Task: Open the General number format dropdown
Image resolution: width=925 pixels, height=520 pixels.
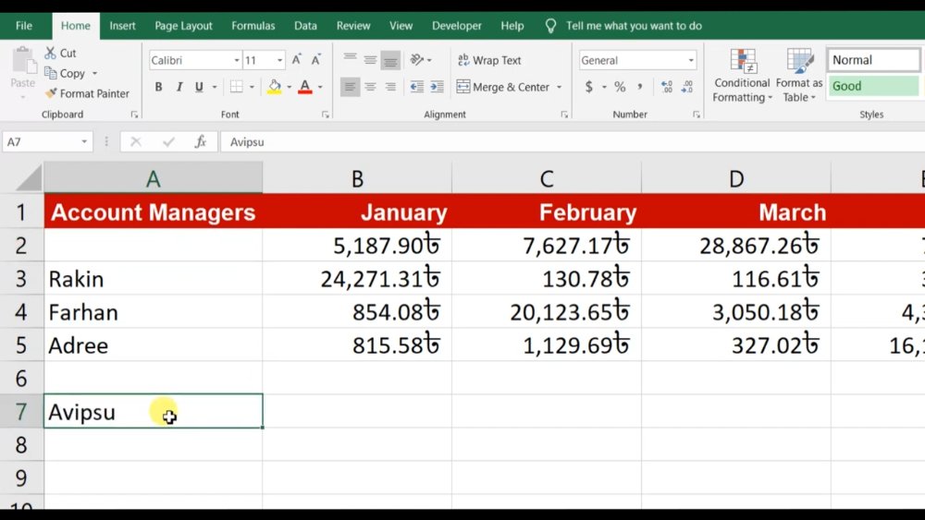Action: point(691,60)
